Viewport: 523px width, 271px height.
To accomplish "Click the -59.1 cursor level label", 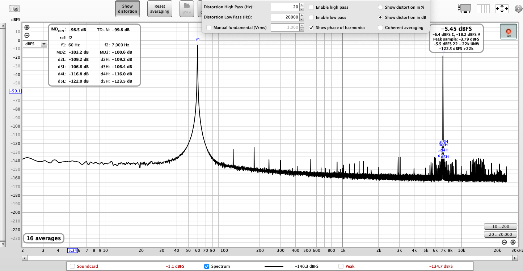I will [x=15, y=91].
